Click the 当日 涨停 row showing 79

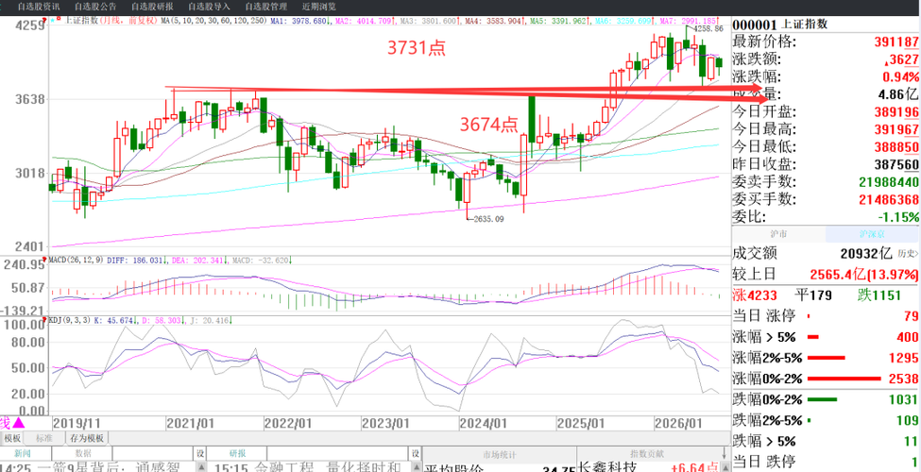[826, 316]
